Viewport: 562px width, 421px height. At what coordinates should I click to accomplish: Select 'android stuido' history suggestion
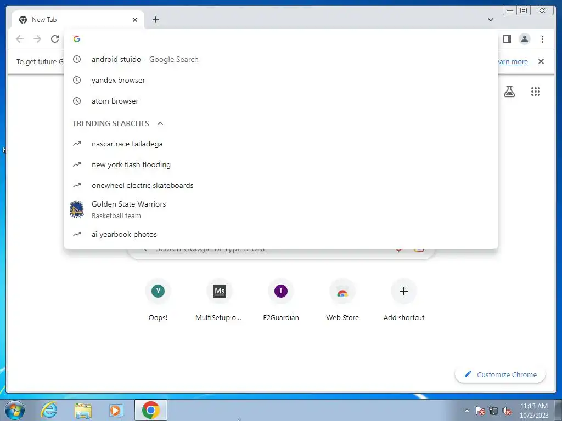click(x=281, y=59)
